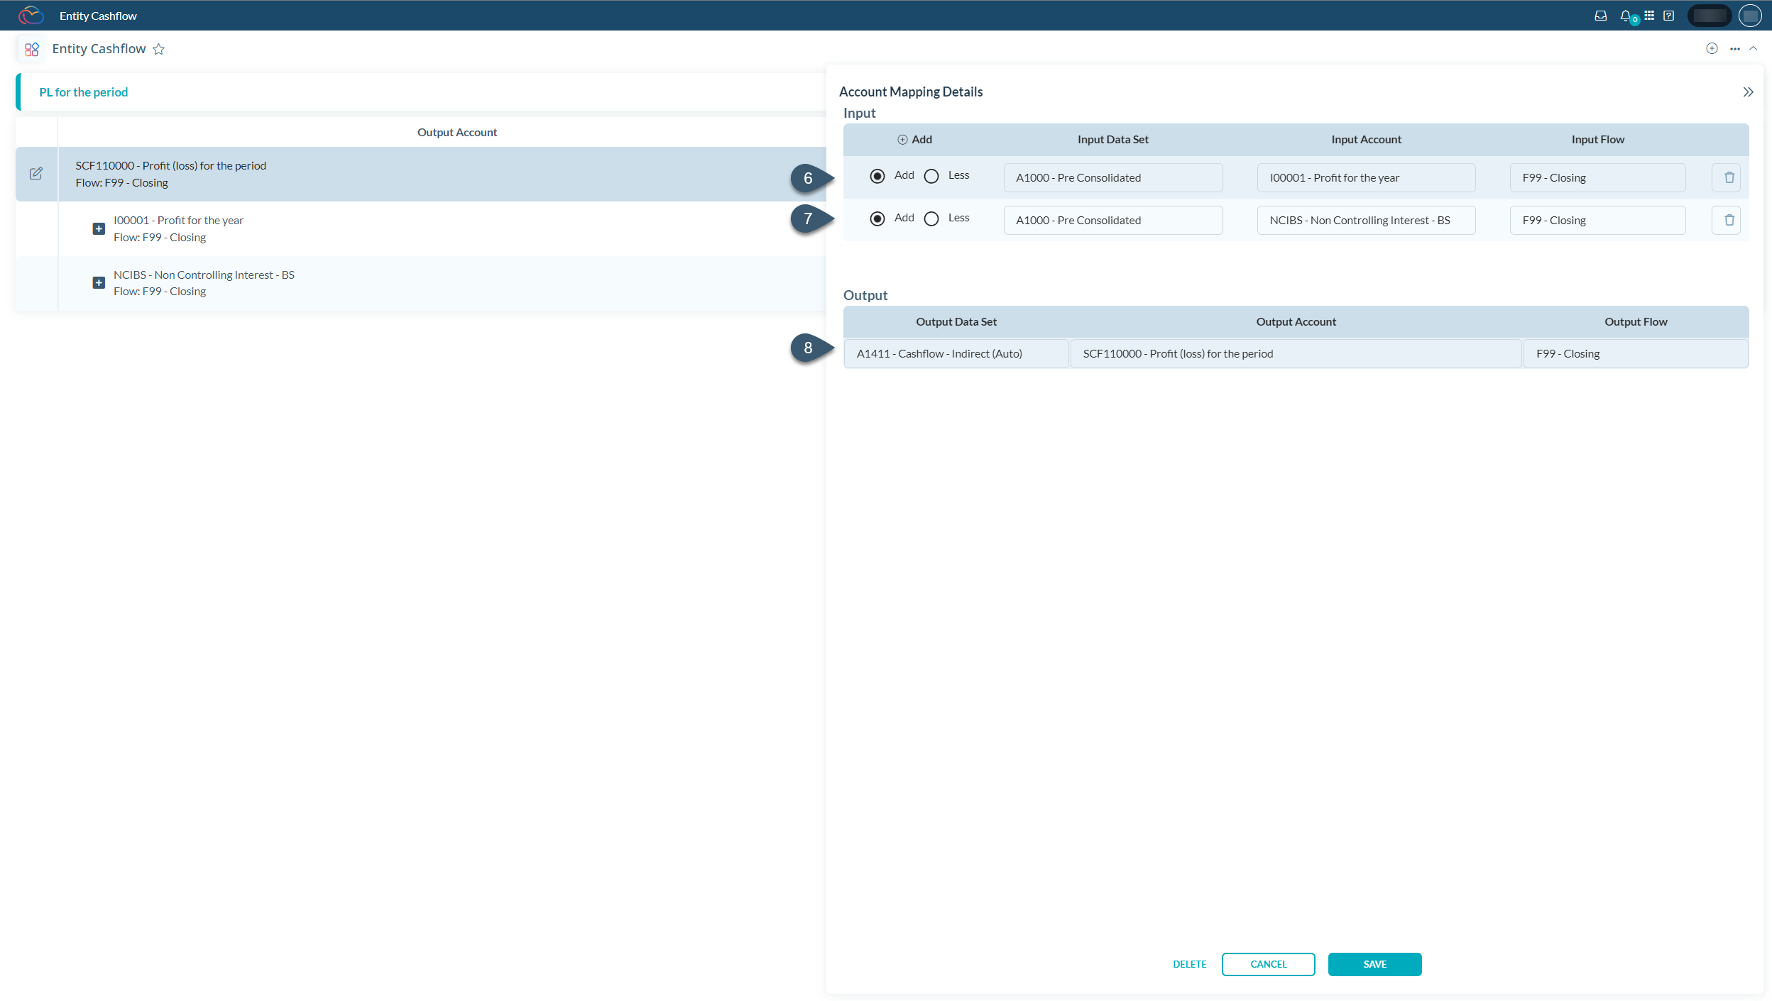Click the SAVE button
This screenshot has width=1772, height=1001.
(x=1374, y=963)
